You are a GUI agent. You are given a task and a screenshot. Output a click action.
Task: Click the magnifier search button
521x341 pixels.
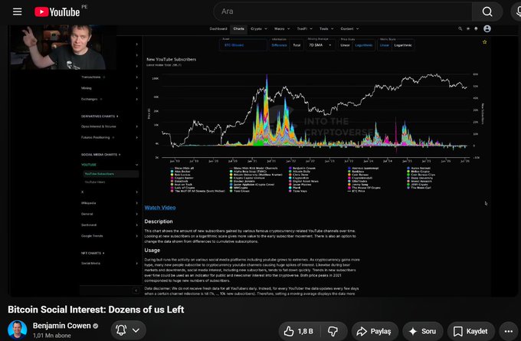[487, 11]
